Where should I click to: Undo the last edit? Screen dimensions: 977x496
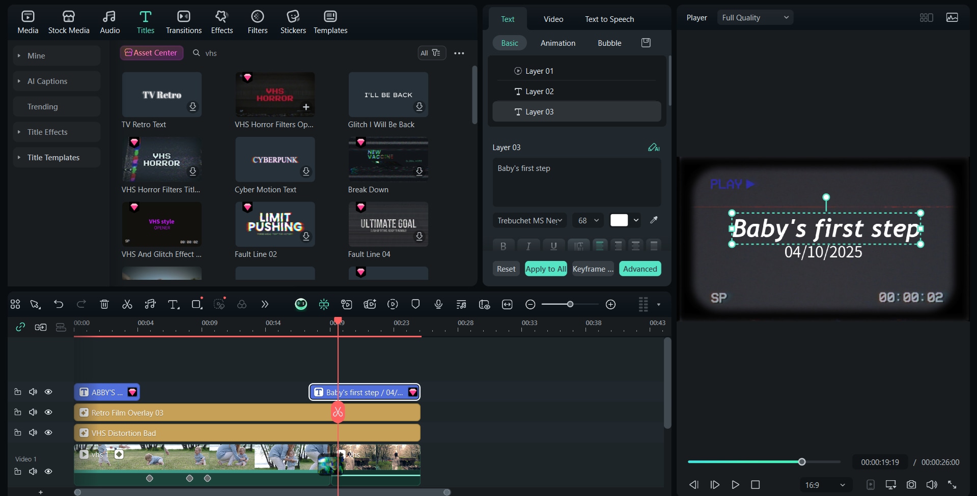click(59, 304)
